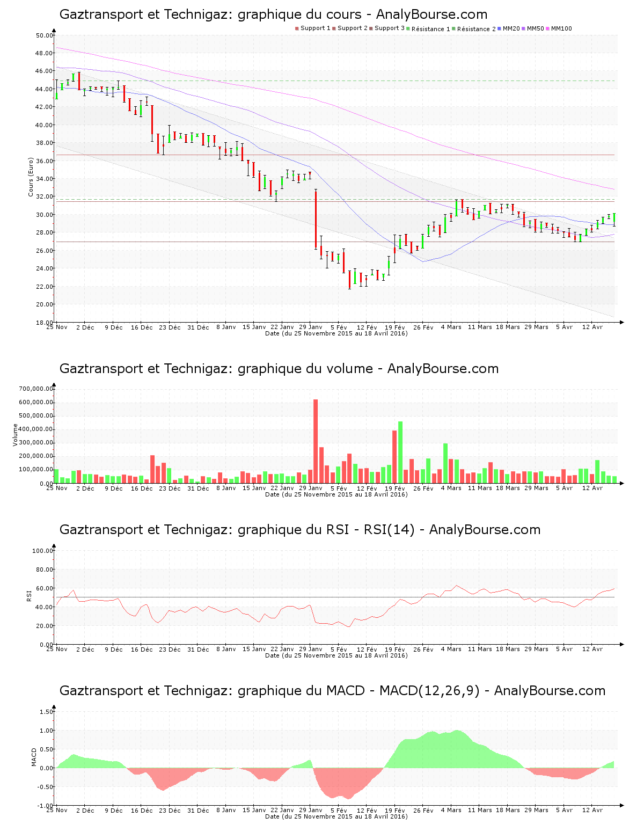
Task: Click the 'Cours (Euro)' y-axis label
Action: (31, 177)
